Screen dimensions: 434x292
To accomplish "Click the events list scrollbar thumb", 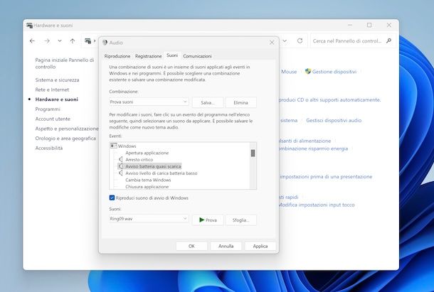I will (x=253, y=153).
